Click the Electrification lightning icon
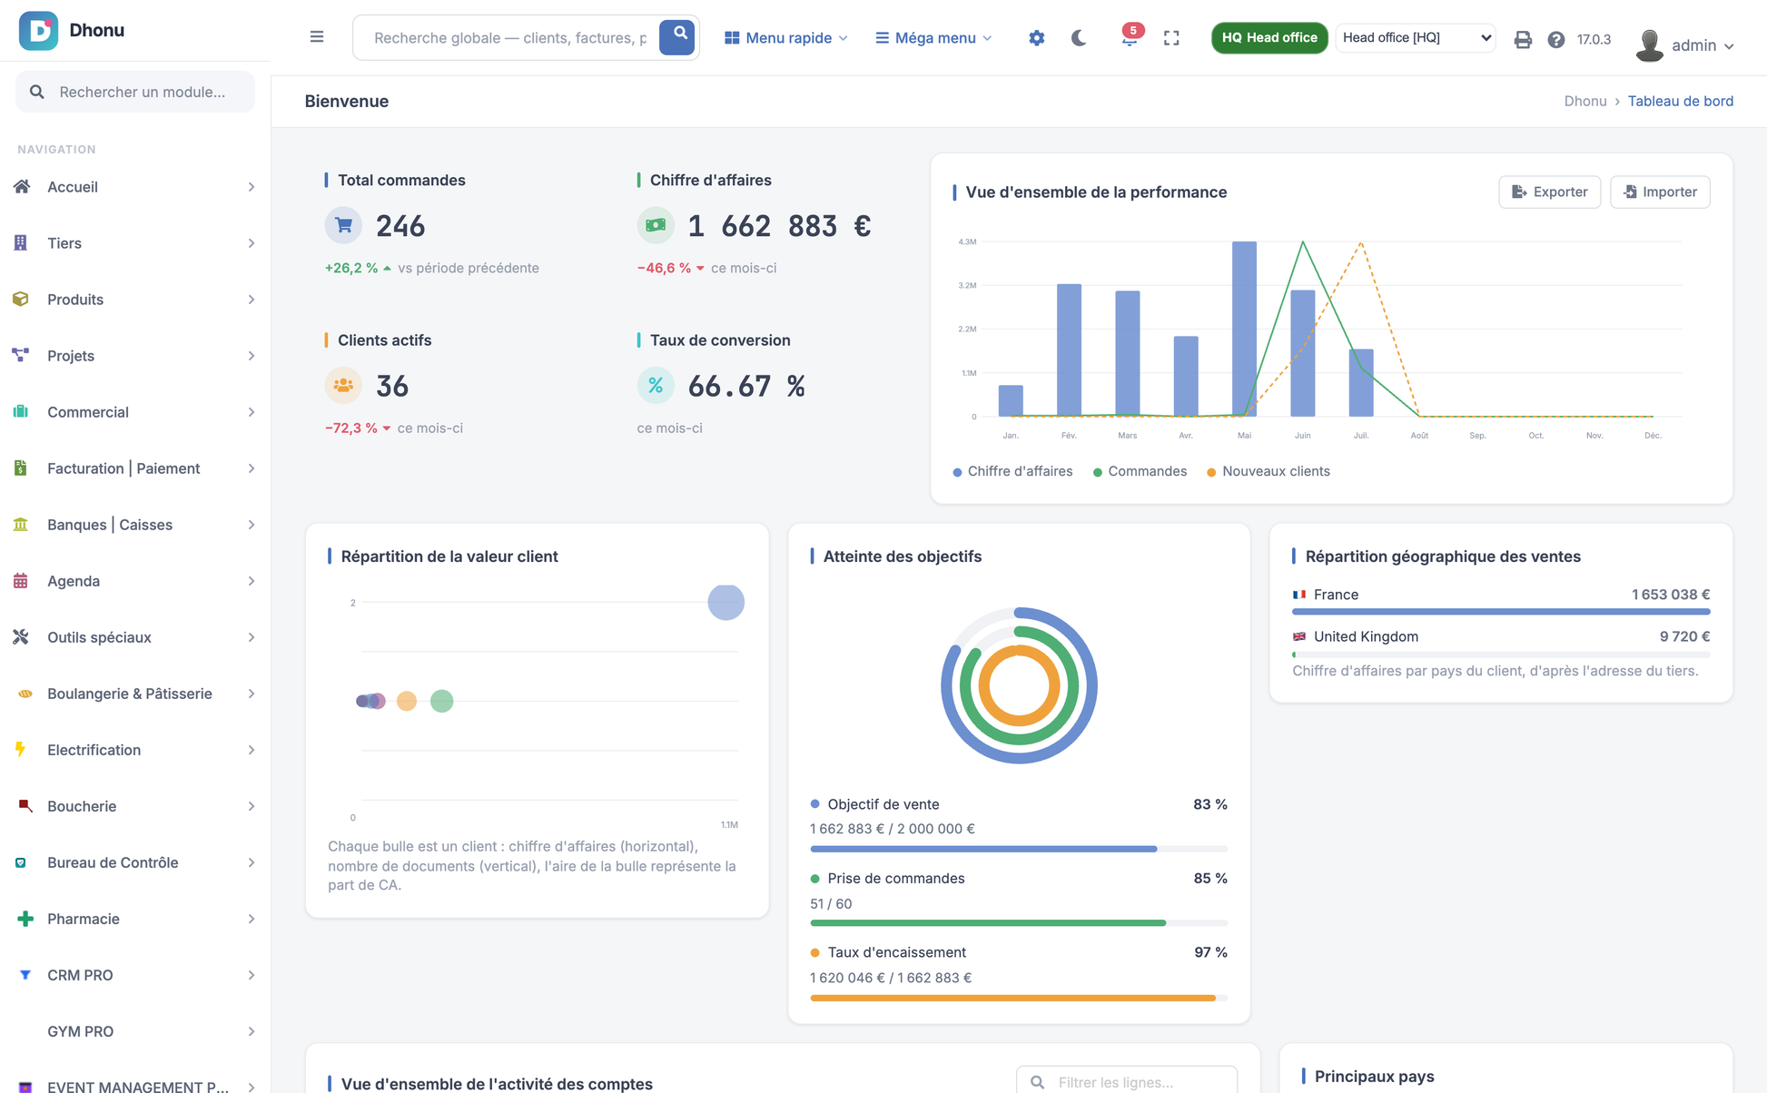 pyautogui.click(x=21, y=750)
